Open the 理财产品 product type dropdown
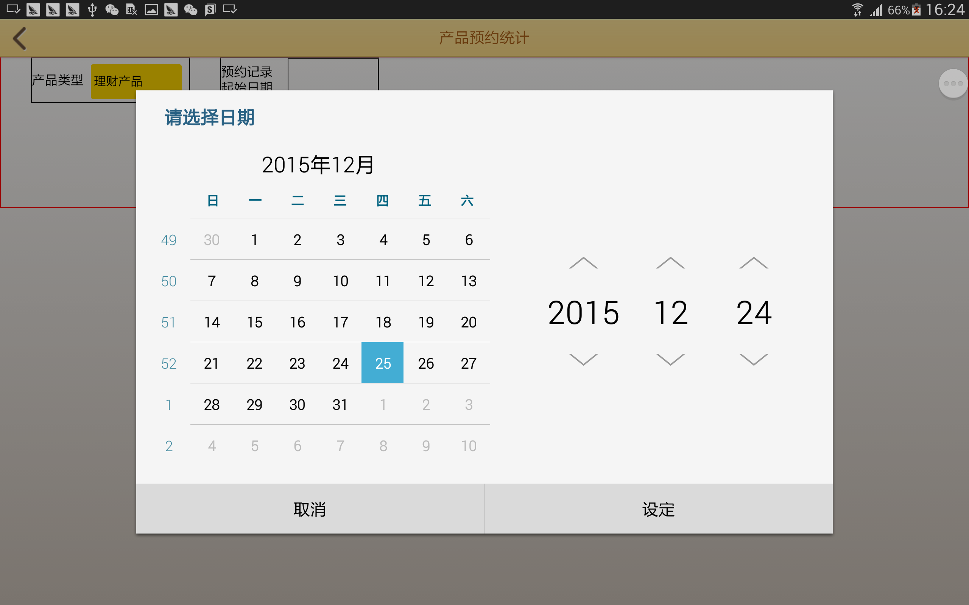The image size is (969, 605). (136, 81)
